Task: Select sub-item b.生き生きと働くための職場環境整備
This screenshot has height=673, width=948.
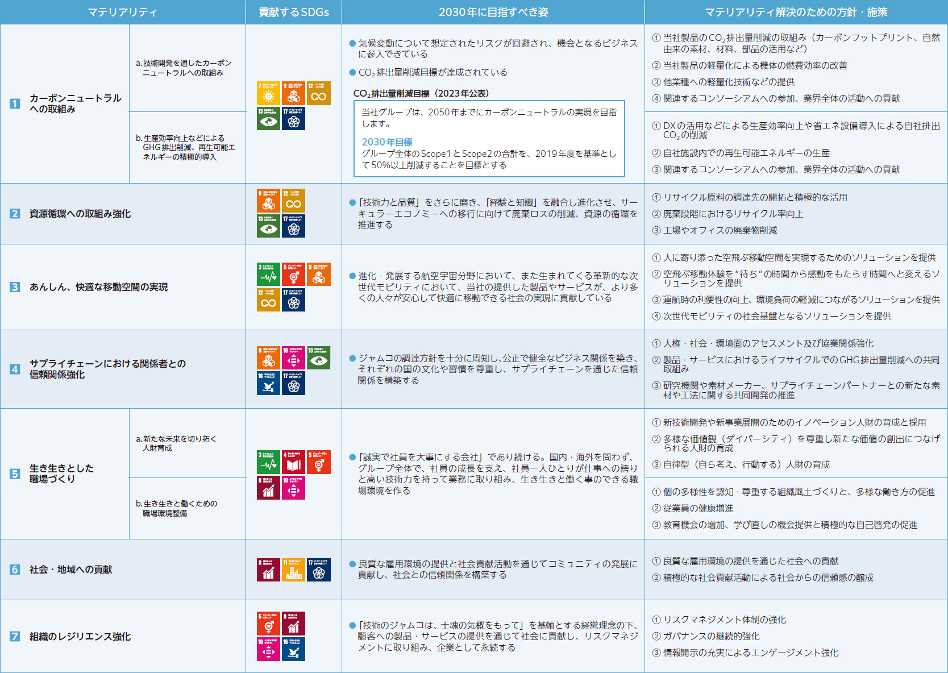Action: (176, 508)
